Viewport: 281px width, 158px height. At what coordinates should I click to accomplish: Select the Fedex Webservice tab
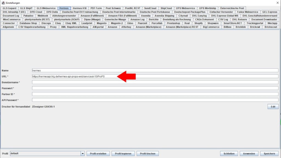[x=248, y=12]
